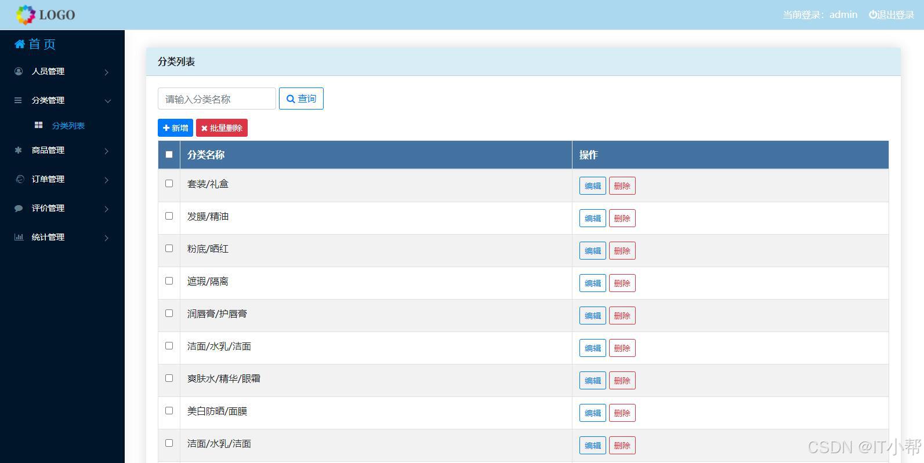Click 删除 for 润唇膏/护唇膏

(x=622, y=315)
